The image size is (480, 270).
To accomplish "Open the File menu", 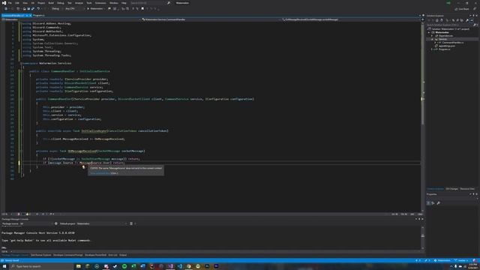I will 10,3.
